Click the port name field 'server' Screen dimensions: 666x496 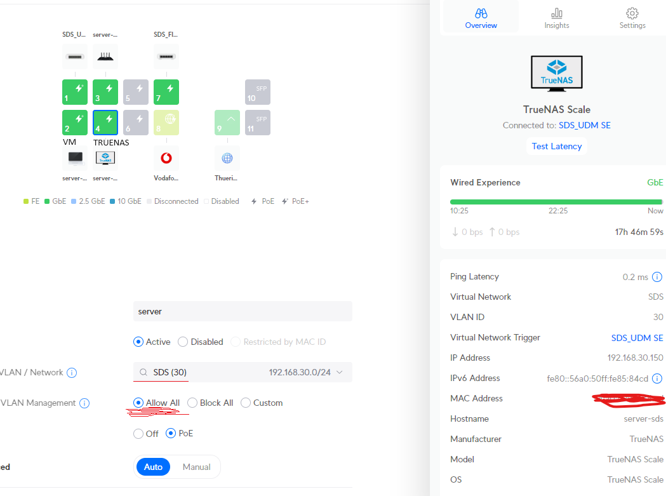point(243,312)
